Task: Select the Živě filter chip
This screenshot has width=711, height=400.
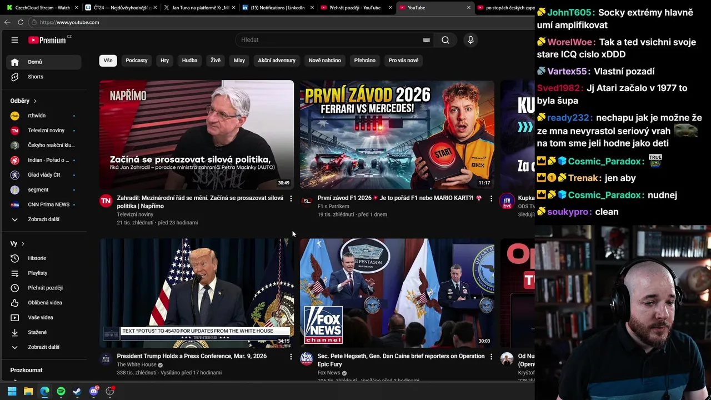Action: (x=216, y=61)
